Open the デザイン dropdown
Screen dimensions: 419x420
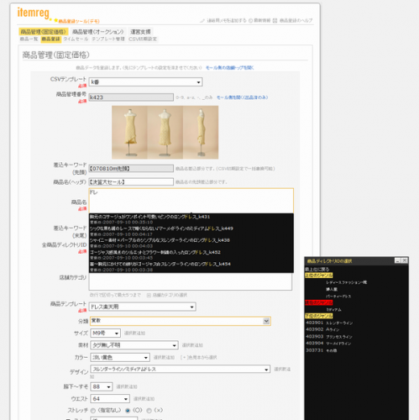[181, 369]
